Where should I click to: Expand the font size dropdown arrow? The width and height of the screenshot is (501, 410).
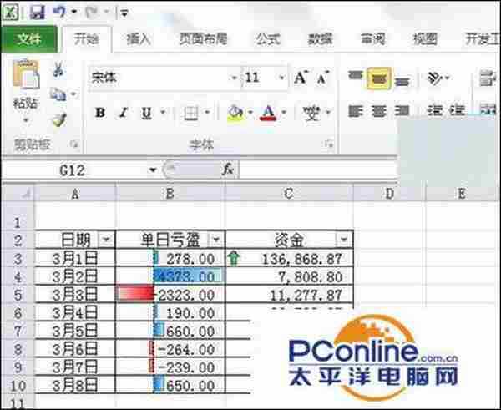(281, 78)
